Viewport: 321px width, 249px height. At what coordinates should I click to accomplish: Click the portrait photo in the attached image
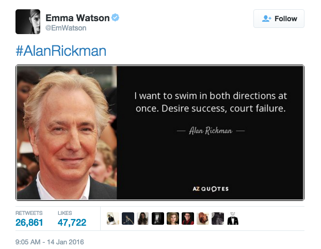pyautogui.click(x=67, y=133)
